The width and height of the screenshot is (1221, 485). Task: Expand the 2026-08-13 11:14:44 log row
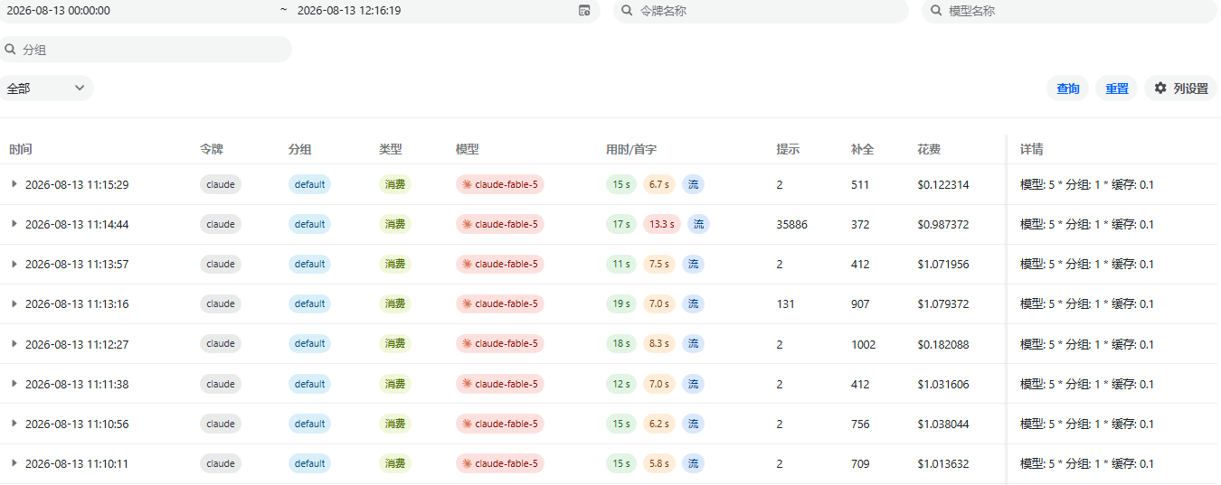click(14, 224)
